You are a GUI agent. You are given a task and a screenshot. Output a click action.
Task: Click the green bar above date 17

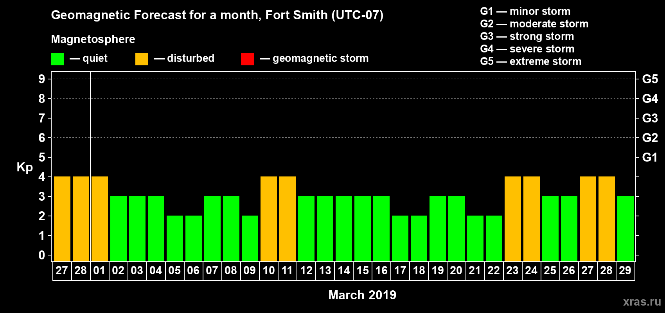point(400,239)
